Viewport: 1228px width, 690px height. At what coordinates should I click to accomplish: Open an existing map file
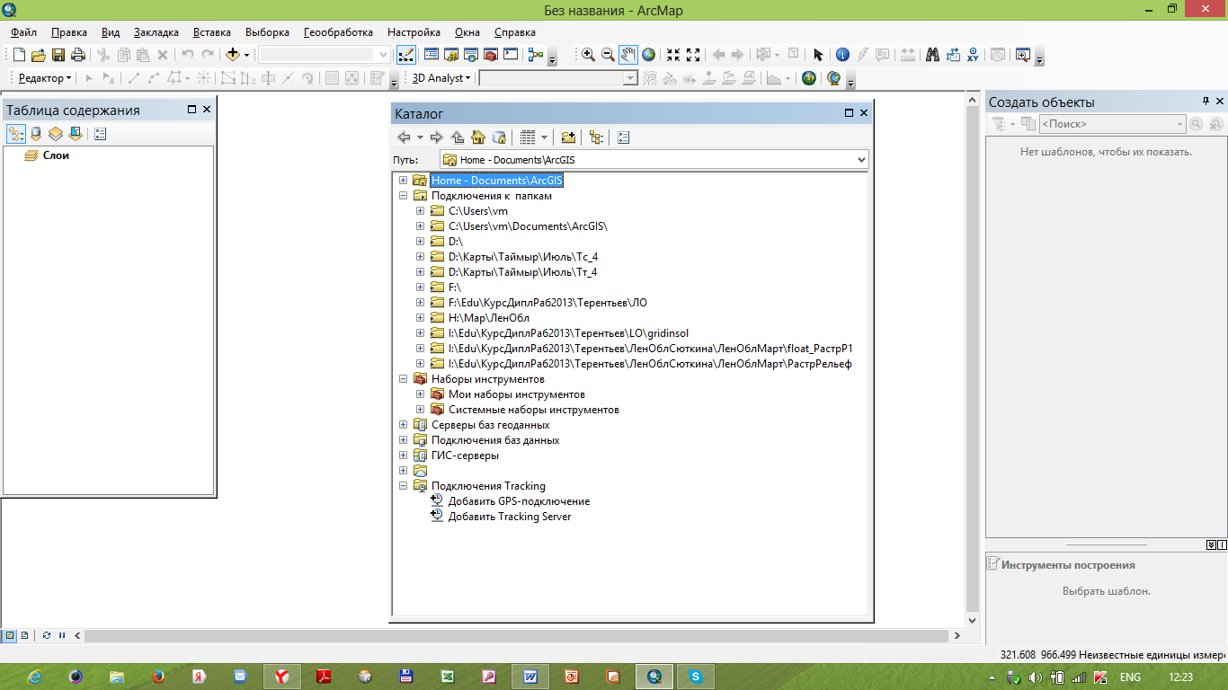pos(39,55)
